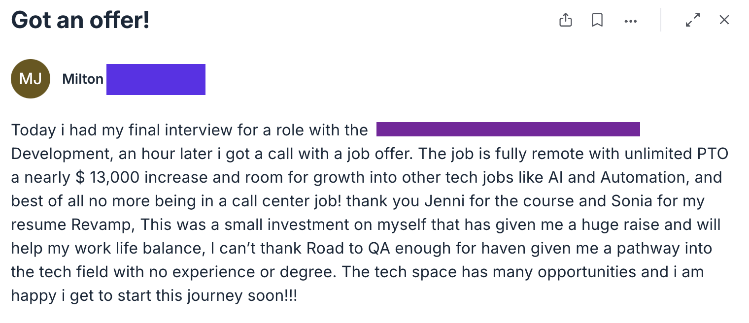
Task: Click the share post icon
Action: (566, 20)
